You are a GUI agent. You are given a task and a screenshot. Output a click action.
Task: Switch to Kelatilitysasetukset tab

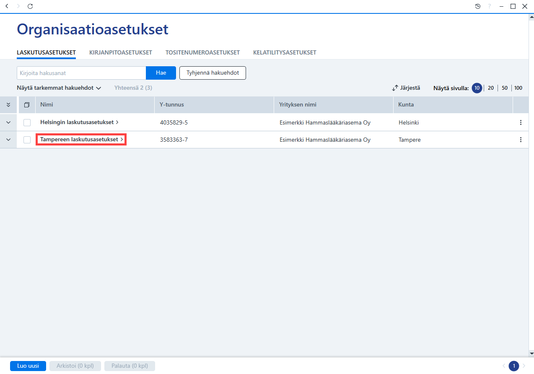285,52
